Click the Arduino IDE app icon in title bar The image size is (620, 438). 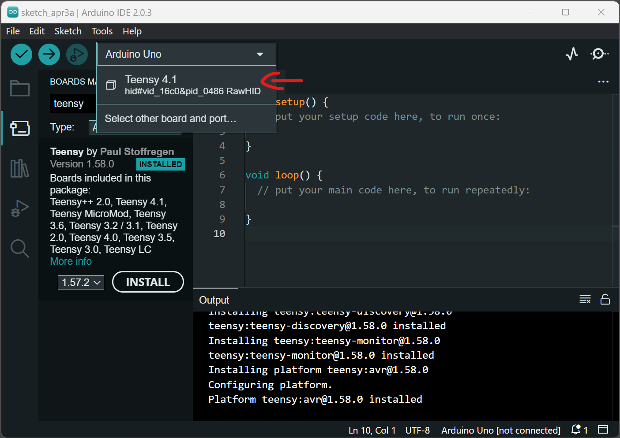coord(13,12)
